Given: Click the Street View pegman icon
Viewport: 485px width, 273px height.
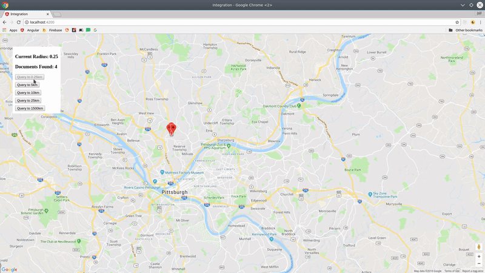Looking at the screenshot, I should (479, 247).
